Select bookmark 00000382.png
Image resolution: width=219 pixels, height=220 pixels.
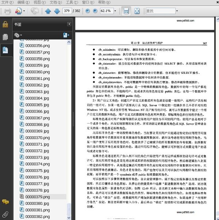pyautogui.click(x=38, y=217)
